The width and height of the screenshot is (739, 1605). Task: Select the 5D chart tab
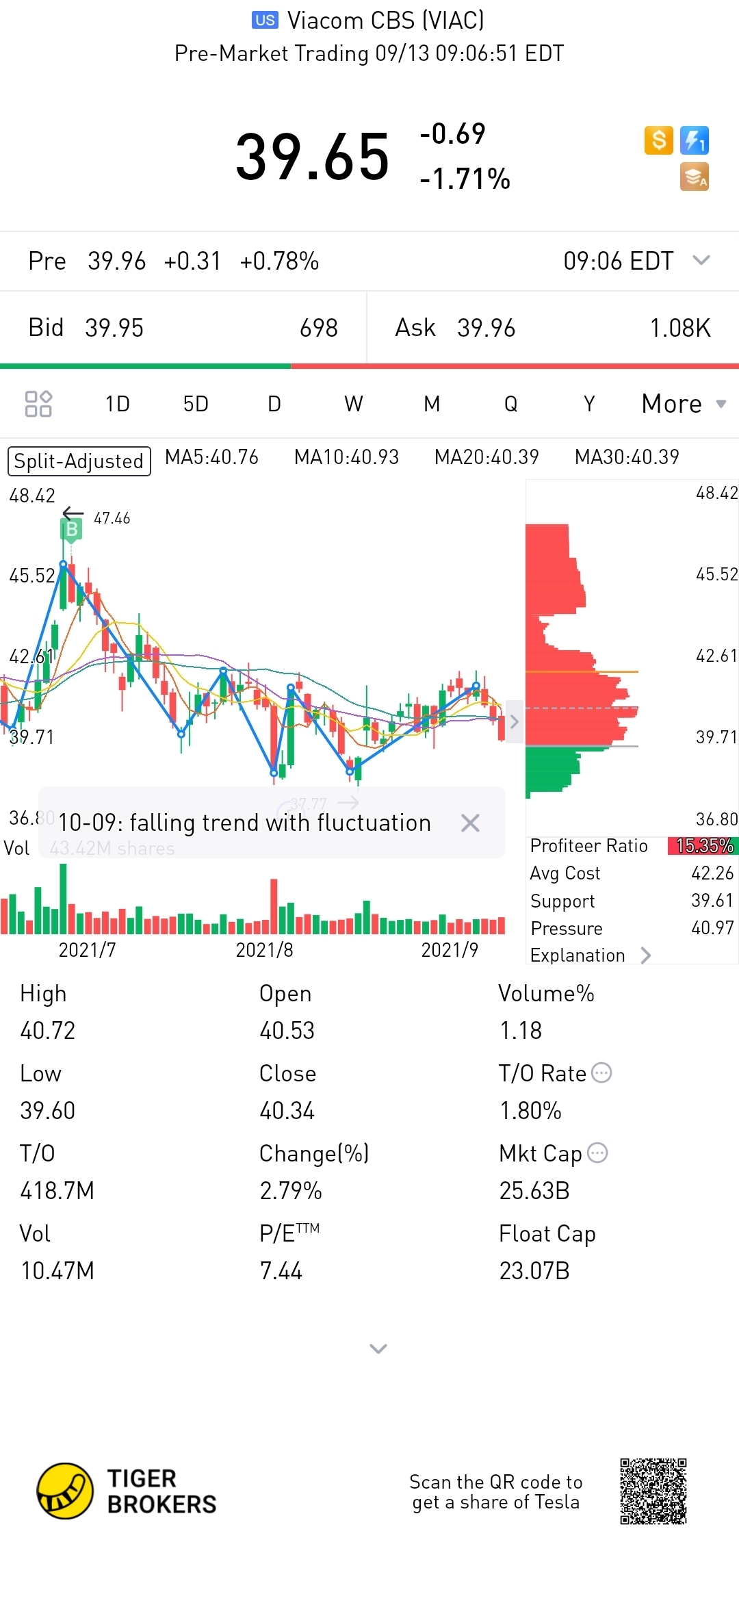click(x=196, y=404)
